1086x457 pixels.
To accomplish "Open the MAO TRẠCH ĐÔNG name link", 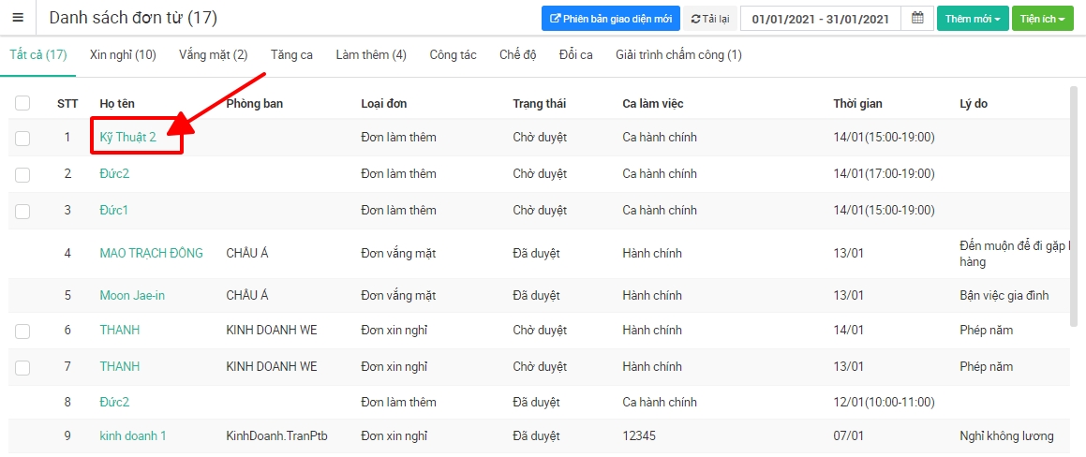I will [x=151, y=254].
